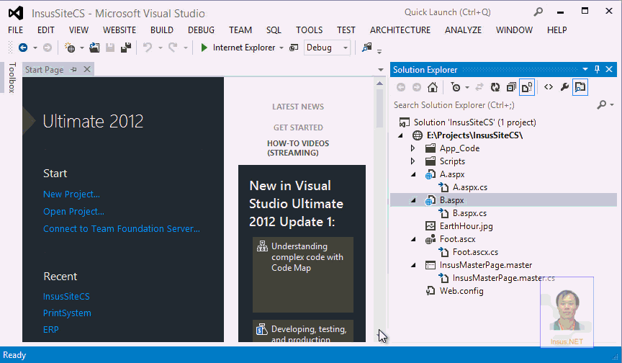Click the Save All toolbar icon
Image resolution: width=622 pixels, height=363 pixels.
(126, 48)
